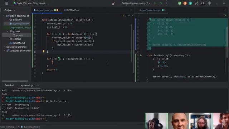Select the orange J participant avatar
Screen dimensions: 229x129
(x=185, y=3)
